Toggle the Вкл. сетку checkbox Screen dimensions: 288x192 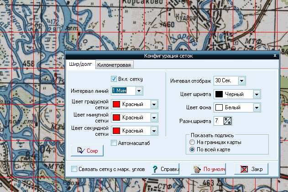pos(114,79)
